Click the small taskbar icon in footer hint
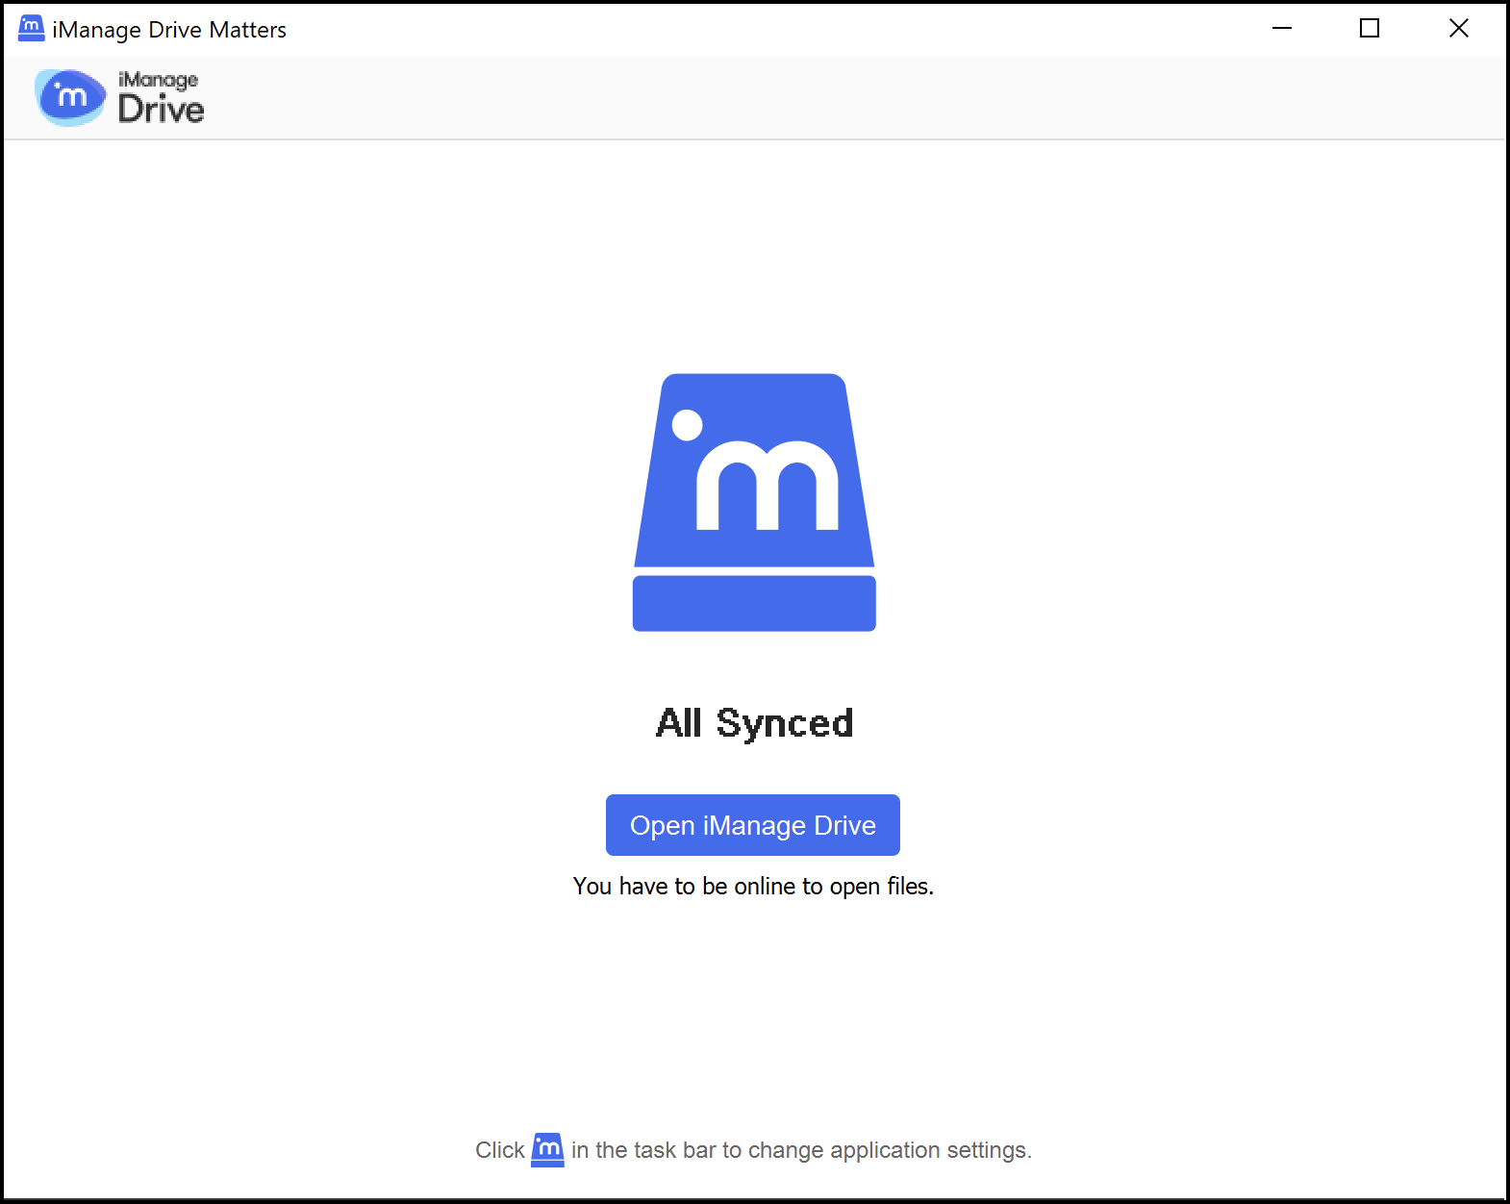This screenshot has height=1204, width=1510. [547, 1149]
